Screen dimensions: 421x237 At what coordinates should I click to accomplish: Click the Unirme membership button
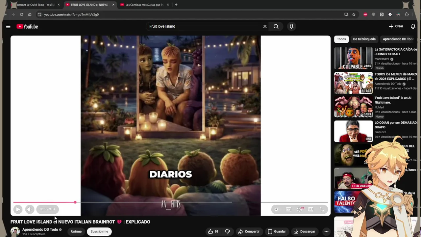pyautogui.click(x=76, y=231)
